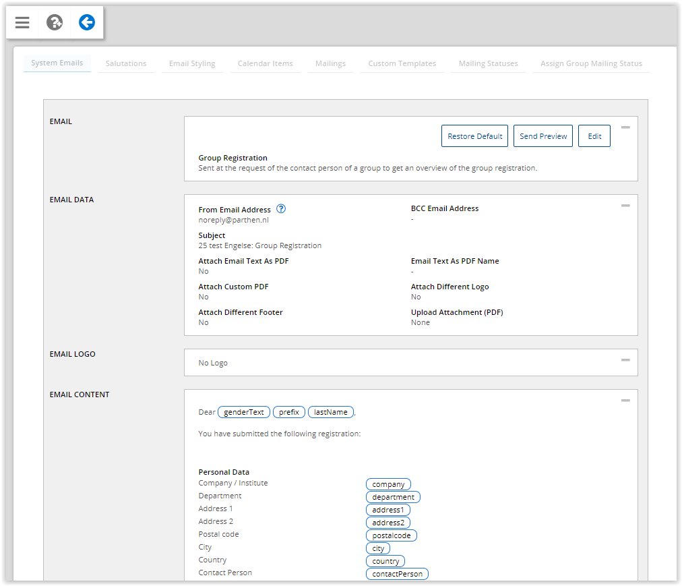Image resolution: width=682 pixels, height=586 pixels.
Task: Collapse the Email Data panel
Action: (x=625, y=206)
